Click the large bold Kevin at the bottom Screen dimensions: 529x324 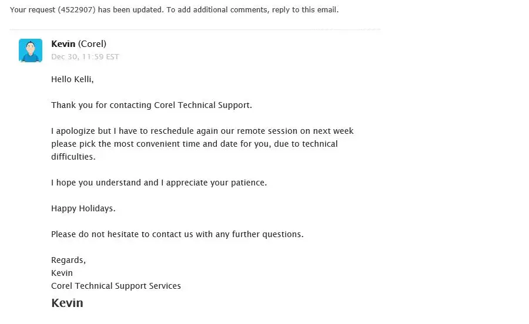pyautogui.click(x=67, y=303)
